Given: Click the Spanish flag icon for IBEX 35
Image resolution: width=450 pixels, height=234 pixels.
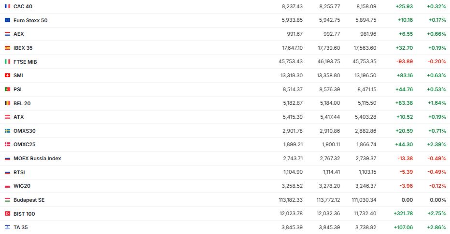Looking at the screenshot, I should tap(7, 48).
